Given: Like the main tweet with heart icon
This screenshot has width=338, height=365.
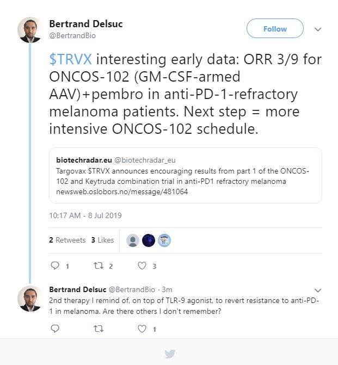Looking at the screenshot, I should (142, 265).
